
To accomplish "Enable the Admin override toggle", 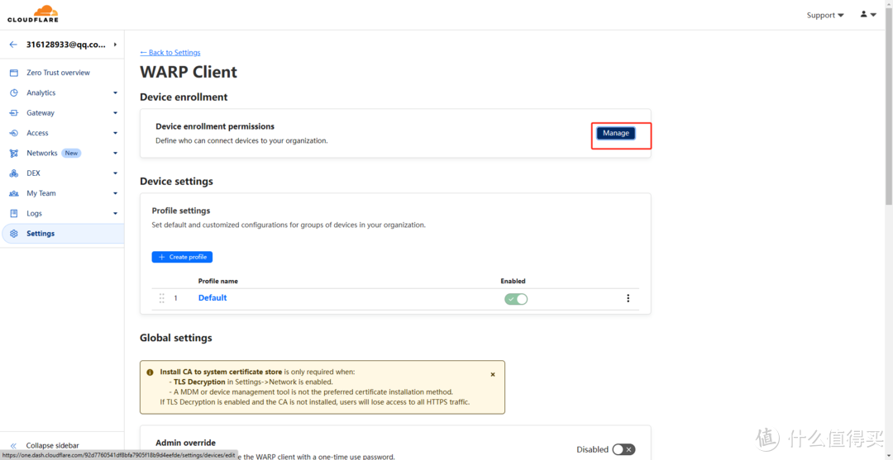I will pos(623,450).
